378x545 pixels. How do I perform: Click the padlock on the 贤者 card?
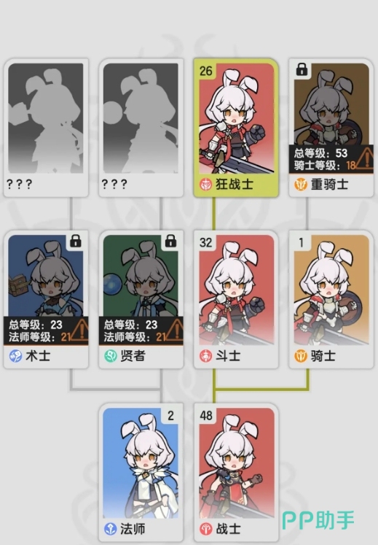(170, 241)
